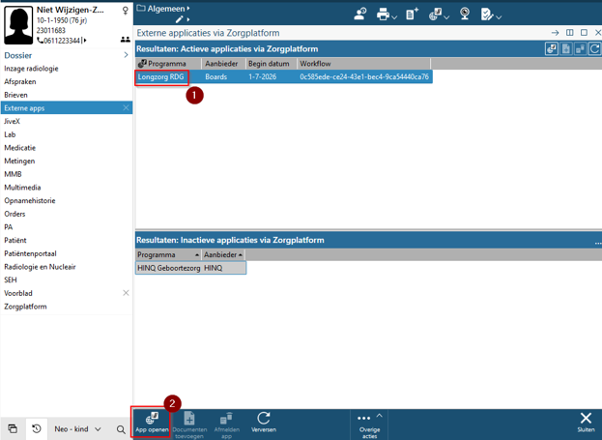Click the pencil edit icon under Algemeen

pos(180,19)
